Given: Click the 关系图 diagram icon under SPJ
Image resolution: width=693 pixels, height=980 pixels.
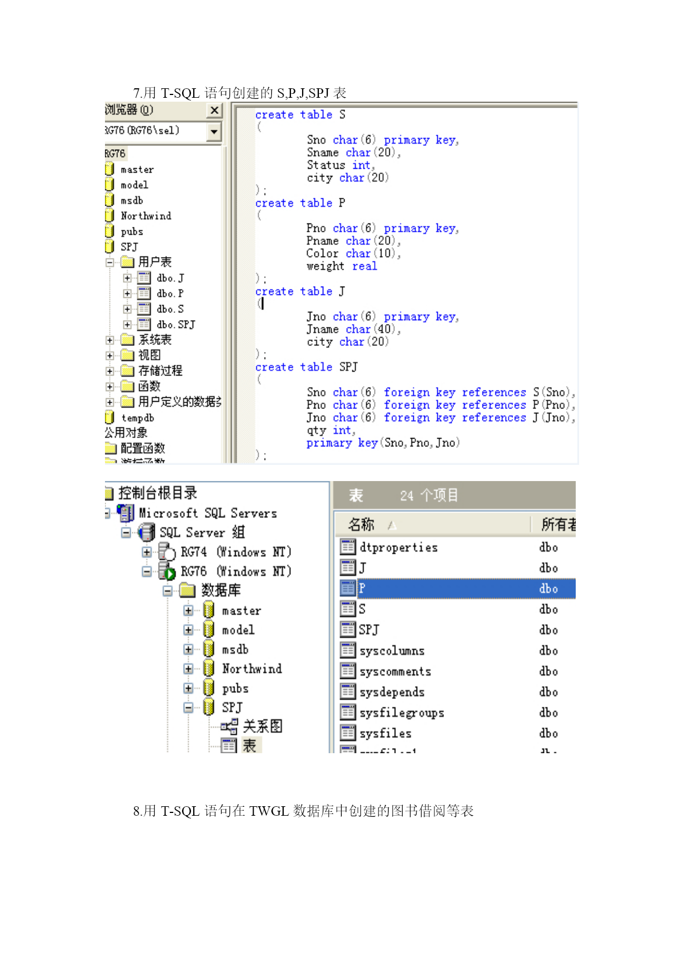Looking at the screenshot, I should tap(229, 726).
